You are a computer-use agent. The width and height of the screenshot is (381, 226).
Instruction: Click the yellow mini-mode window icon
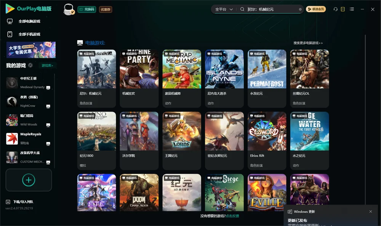coord(343,9)
